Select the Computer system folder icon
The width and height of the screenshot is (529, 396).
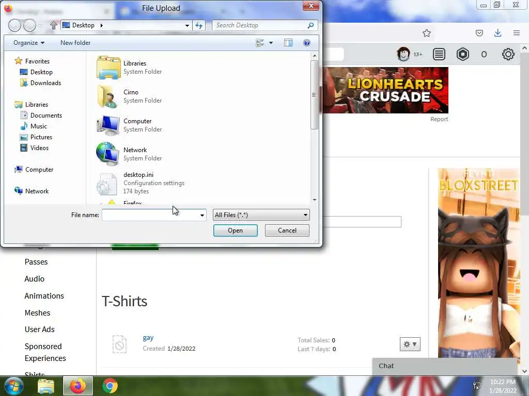pyautogui.click(x=108, y=125)
